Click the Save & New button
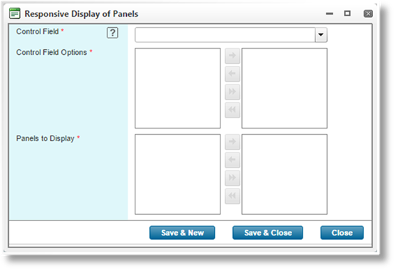 [182, 233]
